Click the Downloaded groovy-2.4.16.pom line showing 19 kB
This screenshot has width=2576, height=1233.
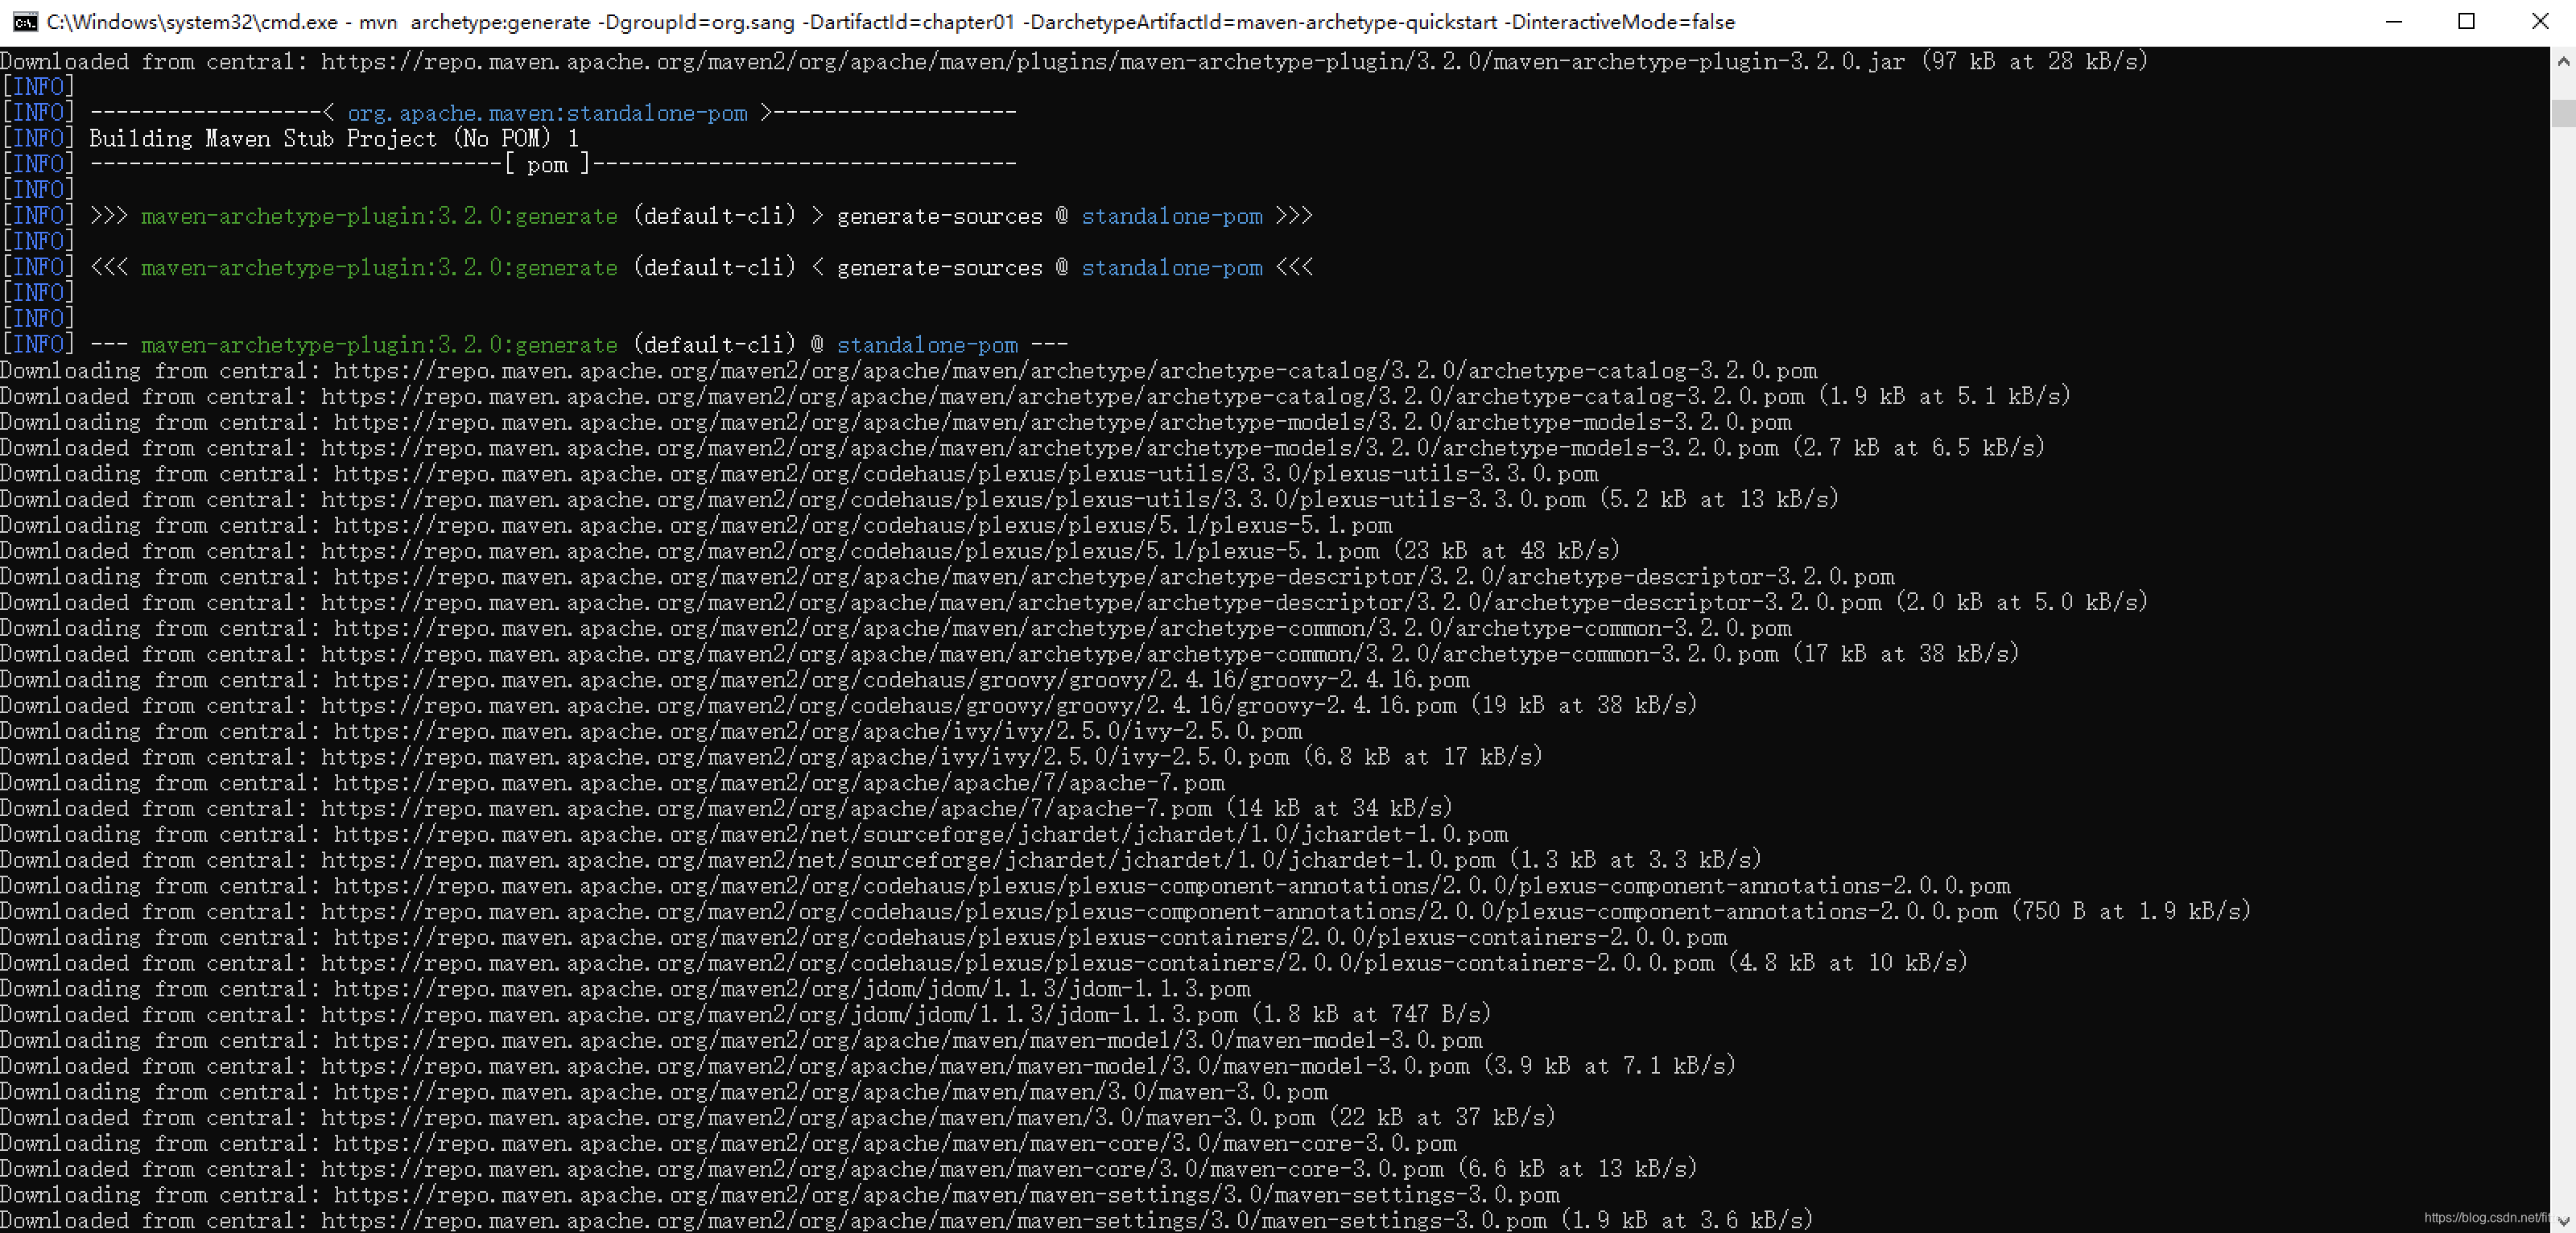tap(849, 706)
